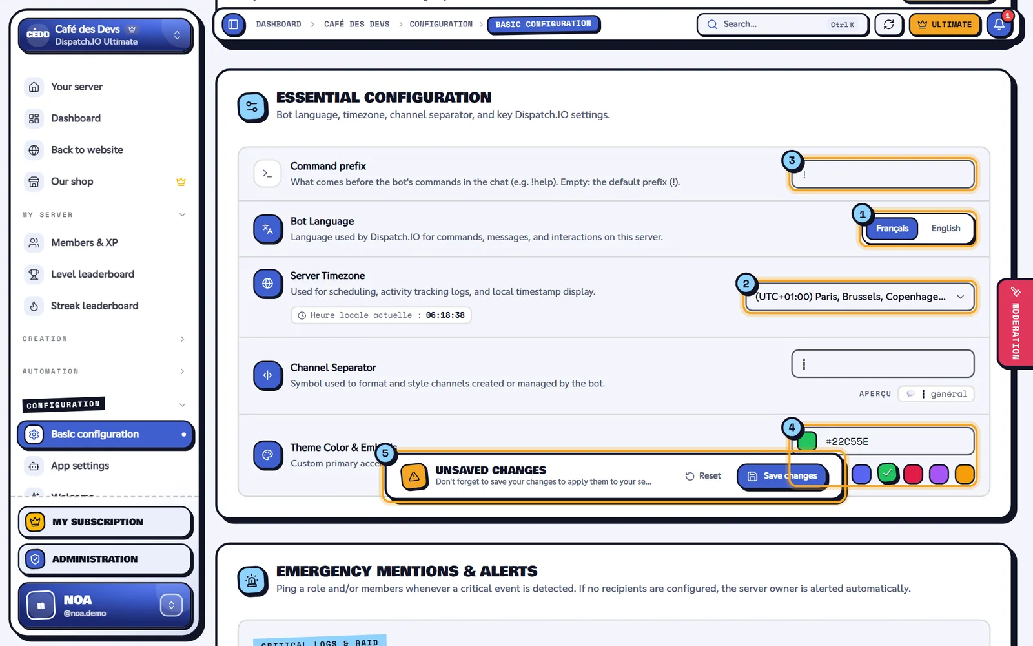Open the Café des Devs server switcher

pos(105,35)
